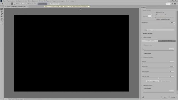Open the workspace layout switcher icon
Image resolution: width=178 pixels, height=100 pixels.
pyautogui.click(x=175, y=4)
